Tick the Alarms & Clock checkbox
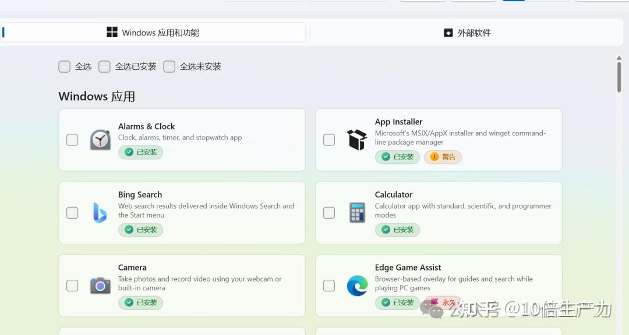Viewport: 629px width, 335px height. 72,140
